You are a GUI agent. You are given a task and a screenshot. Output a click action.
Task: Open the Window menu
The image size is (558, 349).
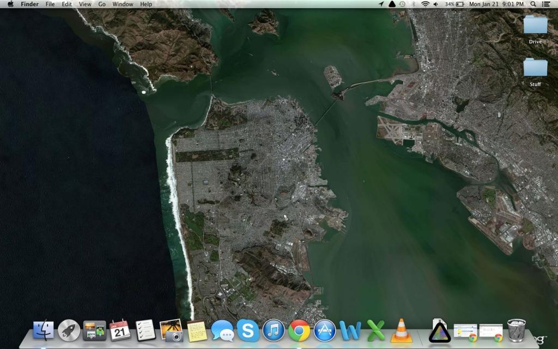[123, 4]
